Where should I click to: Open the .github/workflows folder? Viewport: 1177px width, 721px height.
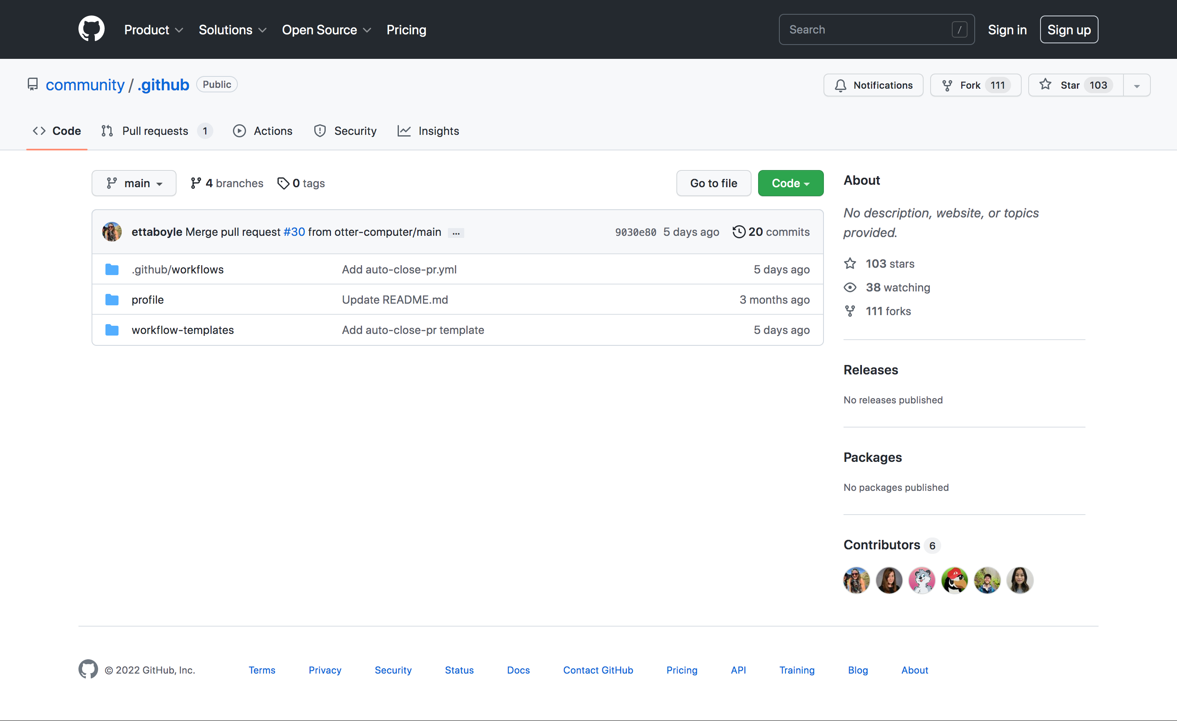(x=178, y=269)
